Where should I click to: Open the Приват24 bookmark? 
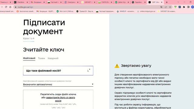tap(85, 11)
